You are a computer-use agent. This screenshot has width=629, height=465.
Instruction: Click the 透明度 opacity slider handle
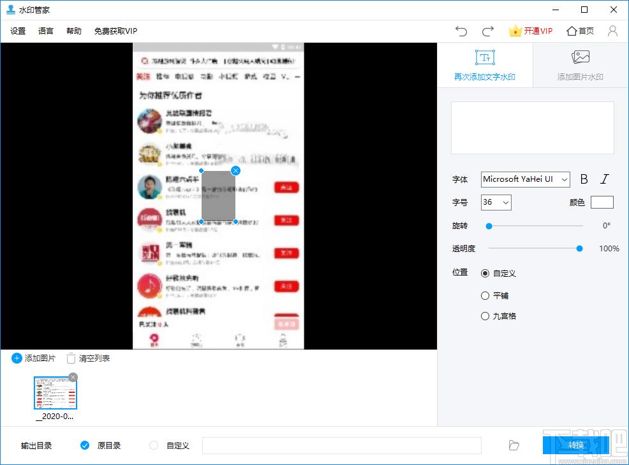coord(579,249)
